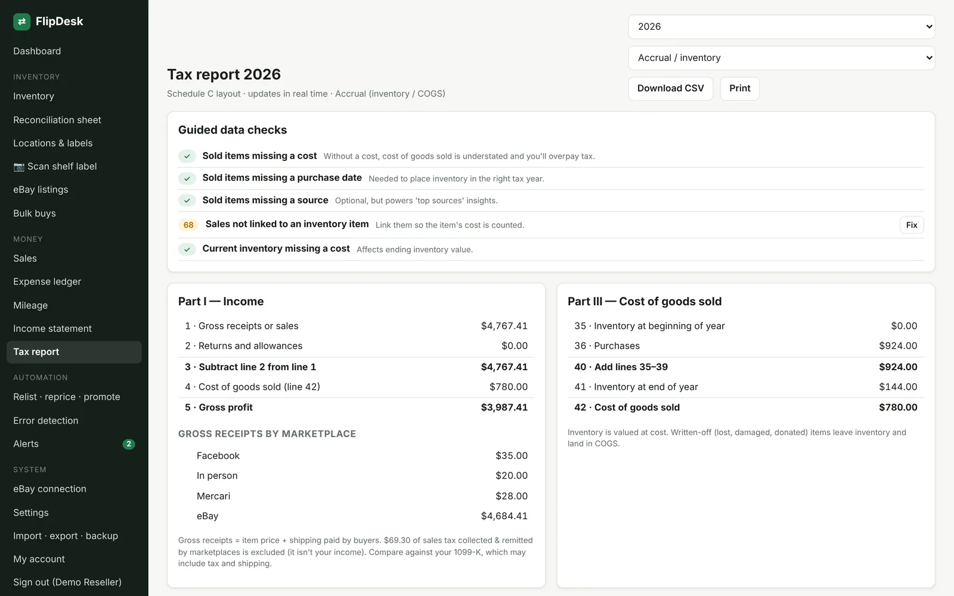Click the eBay gross receipts amount $4,684.41
Viewport: 954px width, 596px height.
point(504,516)
